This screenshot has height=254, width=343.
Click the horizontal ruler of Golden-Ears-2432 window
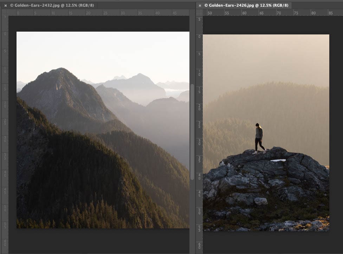99,13
